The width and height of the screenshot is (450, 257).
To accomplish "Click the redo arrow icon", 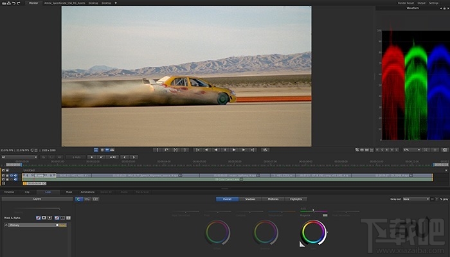I will tap(17, 3).
